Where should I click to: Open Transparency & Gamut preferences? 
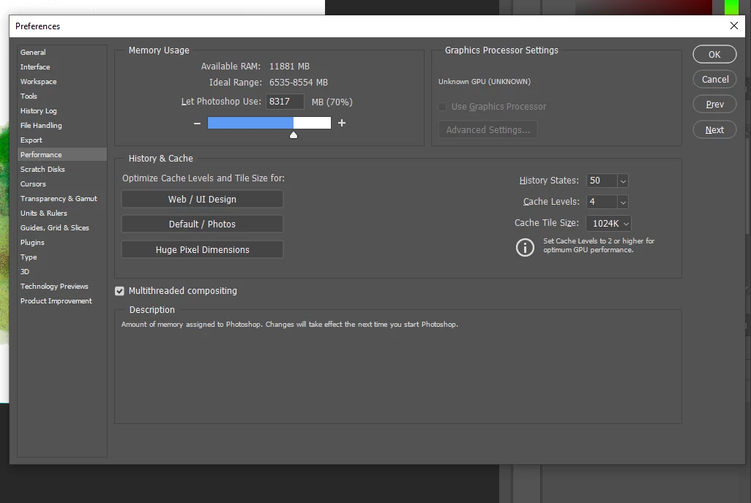[61, 199]
